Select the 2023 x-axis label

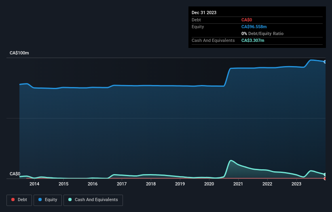pos(296,184)
